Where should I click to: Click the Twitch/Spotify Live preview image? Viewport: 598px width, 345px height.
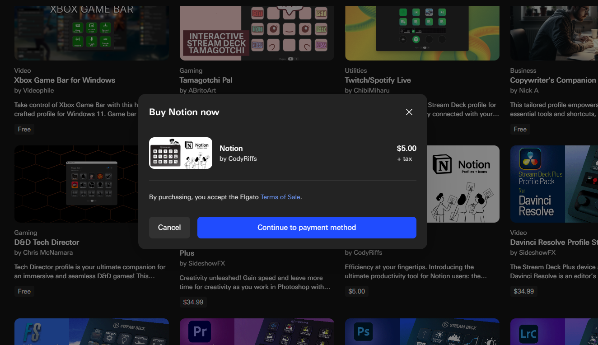(422, 33)
